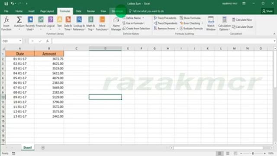Switch to the Review tab

click(90, 11)
